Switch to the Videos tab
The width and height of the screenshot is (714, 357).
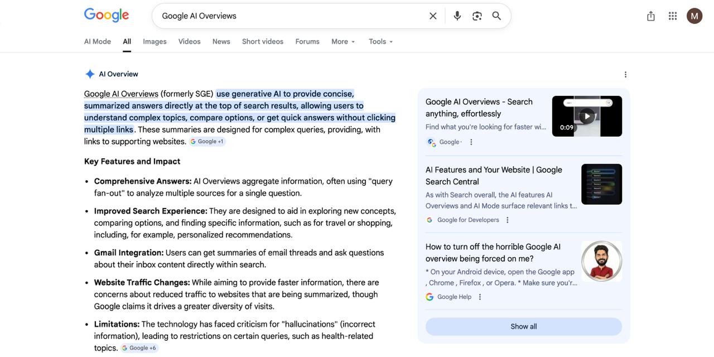tap(189, 42)
